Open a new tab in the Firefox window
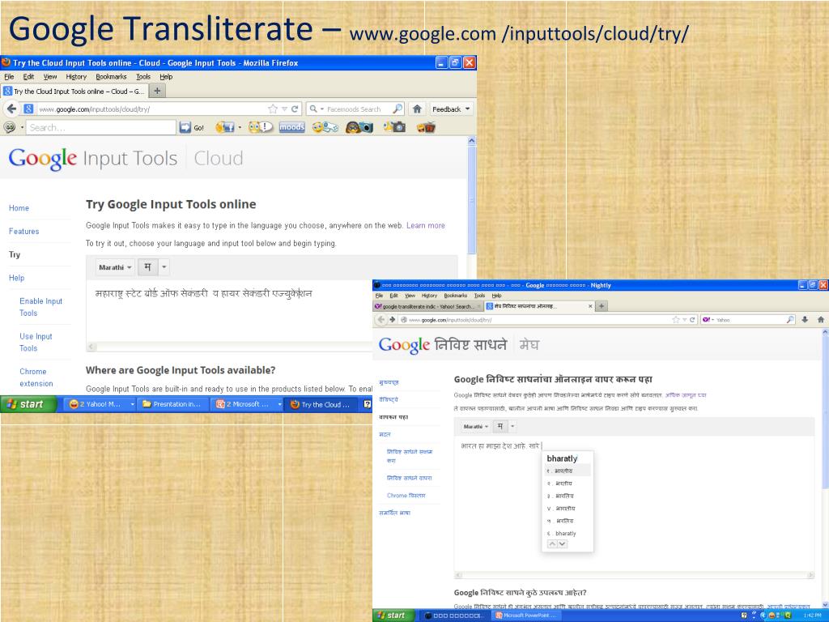 point(157,91)
